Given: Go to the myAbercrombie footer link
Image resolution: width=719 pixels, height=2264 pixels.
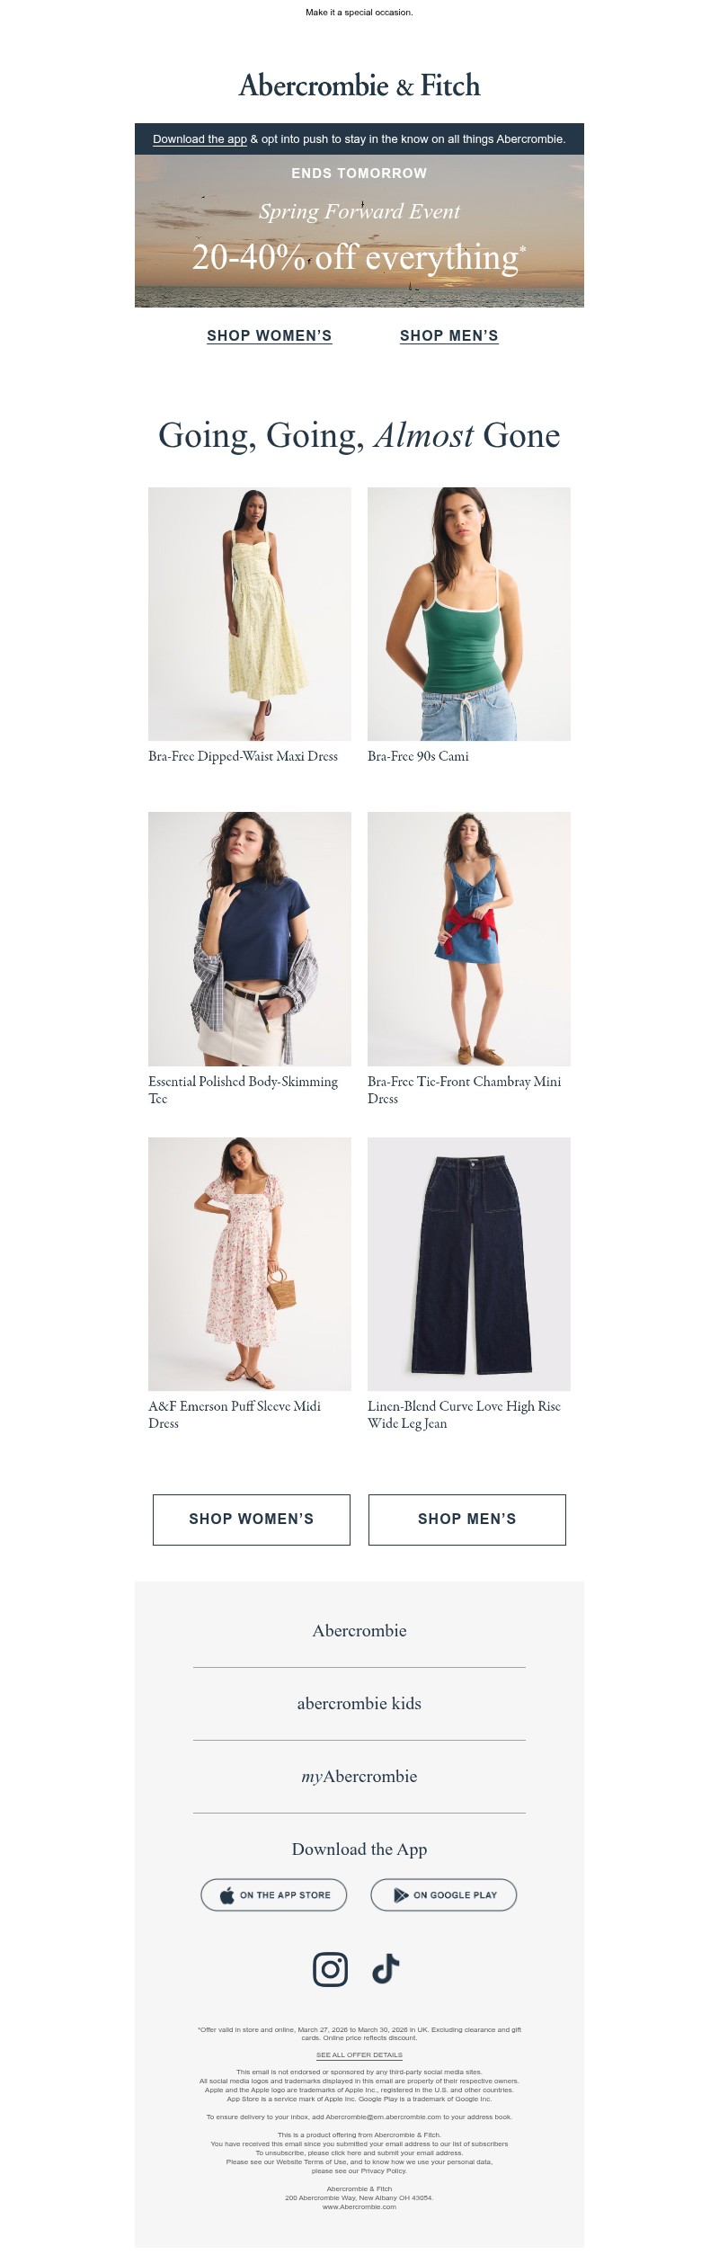Looking at the screenshot, I should tap(359, 1776).
